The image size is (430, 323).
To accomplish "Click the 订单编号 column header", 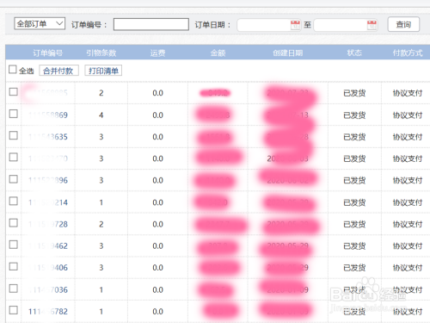I will pyautogui.click(x=47, y=53).
